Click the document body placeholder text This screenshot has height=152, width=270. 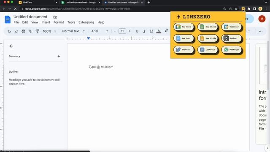(100, 67)
